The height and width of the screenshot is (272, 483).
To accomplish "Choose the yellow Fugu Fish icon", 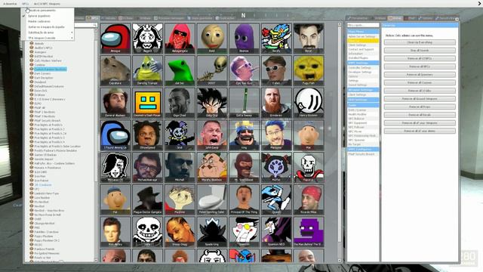I will (x=309, y=70).
